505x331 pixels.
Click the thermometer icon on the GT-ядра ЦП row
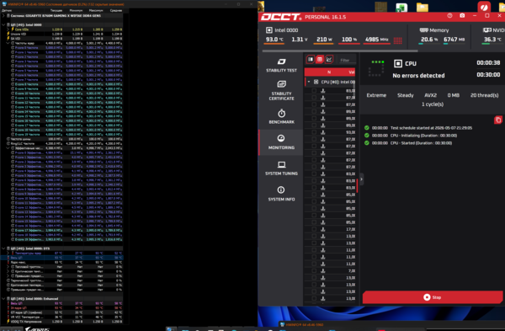coord(8,312)
